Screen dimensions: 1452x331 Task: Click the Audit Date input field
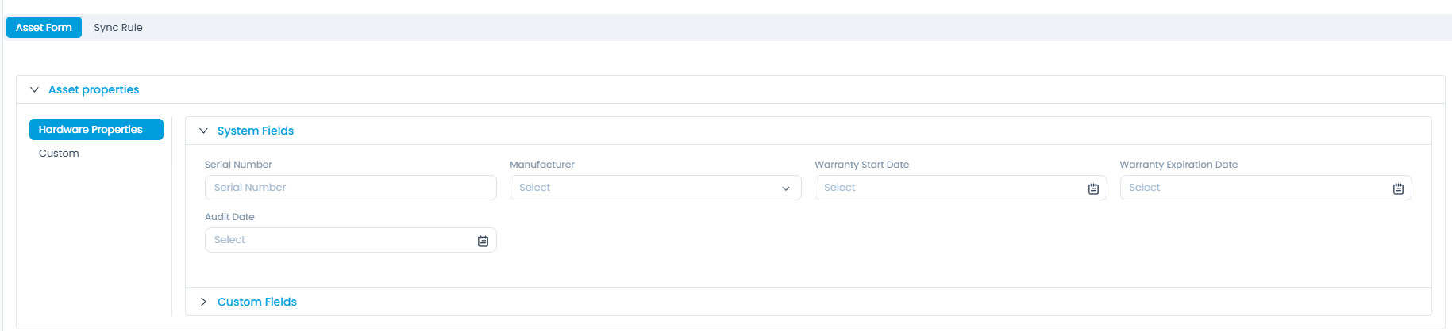[x=337, y=240]
